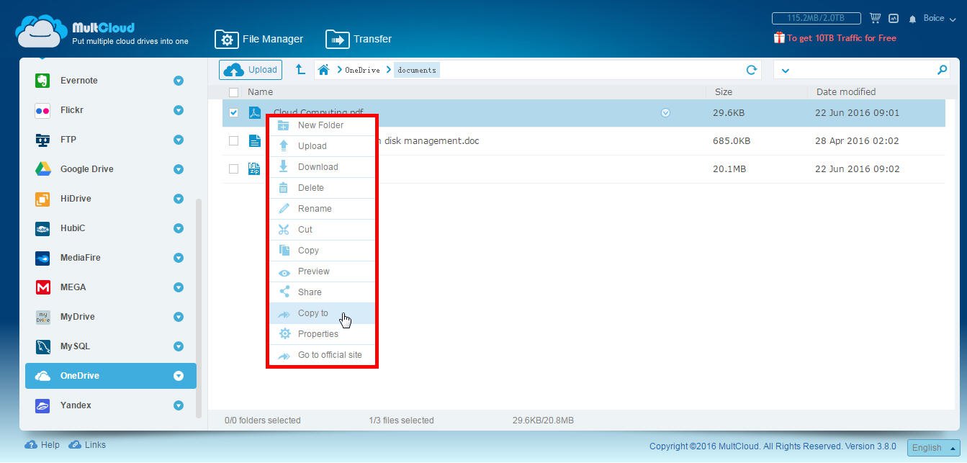This screenshot has width=967, height=463.
Task: Click the MyDrive icon
Action: [x=42, y=317]
